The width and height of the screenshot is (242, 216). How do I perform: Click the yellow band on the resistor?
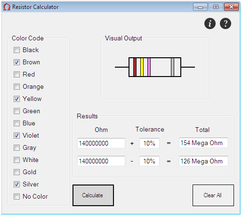(142, 67)
